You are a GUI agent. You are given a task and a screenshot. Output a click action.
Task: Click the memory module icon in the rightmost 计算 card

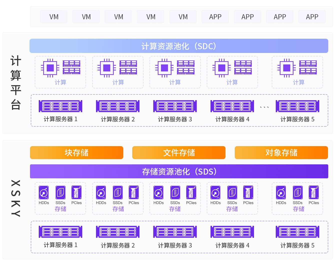point(308,67)
